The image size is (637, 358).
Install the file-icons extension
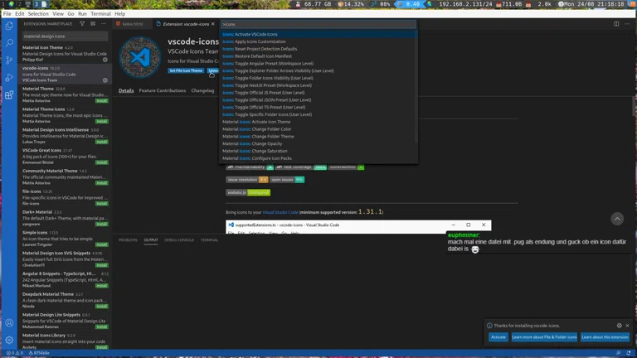tap(101, 204)
